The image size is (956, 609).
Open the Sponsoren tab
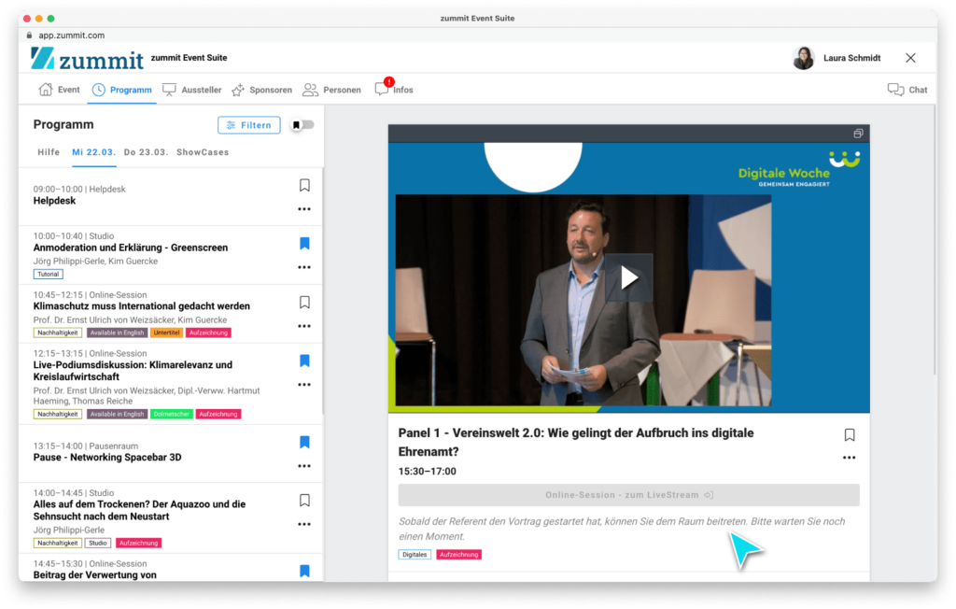(x=261, y=90)
